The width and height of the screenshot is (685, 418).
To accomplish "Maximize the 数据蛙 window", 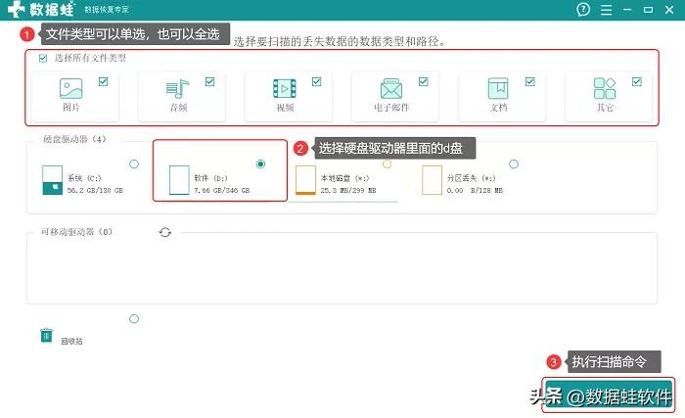I will (x=648, y=10).
